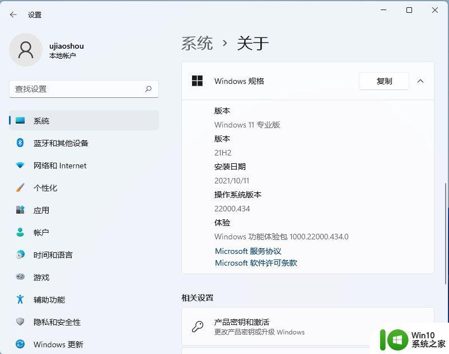Open 游戏 settings page

(x=41, y=277)
